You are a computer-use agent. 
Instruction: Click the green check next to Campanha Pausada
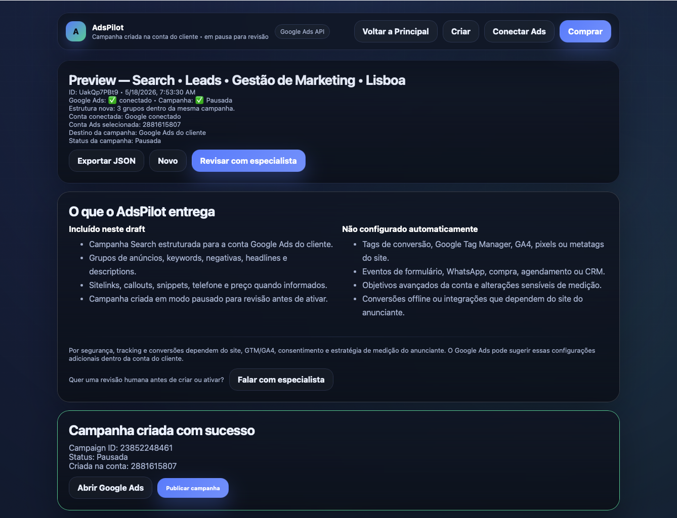[199, 100]
